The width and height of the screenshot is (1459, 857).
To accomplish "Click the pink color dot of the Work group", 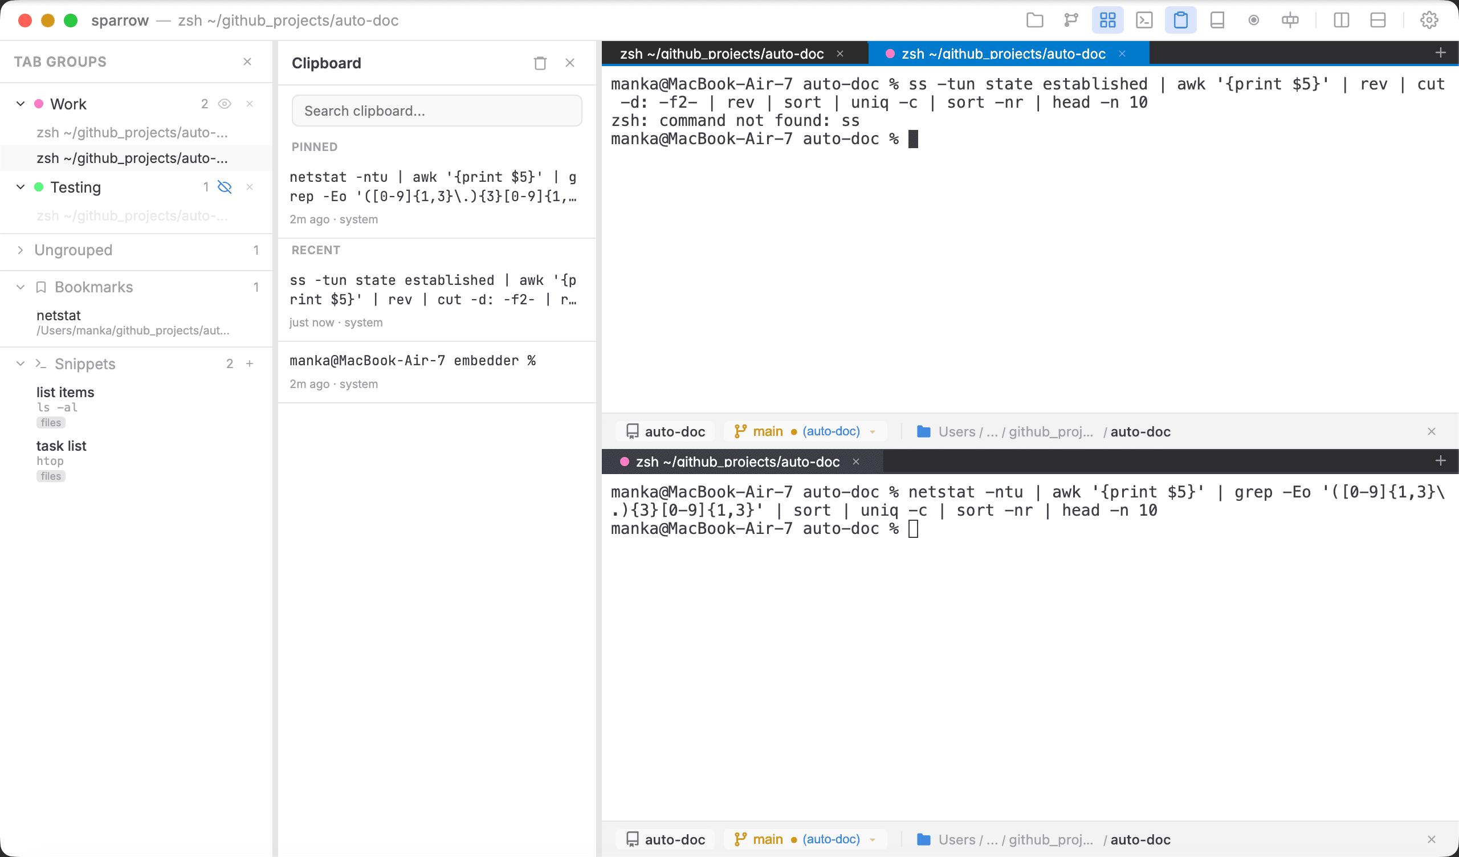I will coord(38,103).
